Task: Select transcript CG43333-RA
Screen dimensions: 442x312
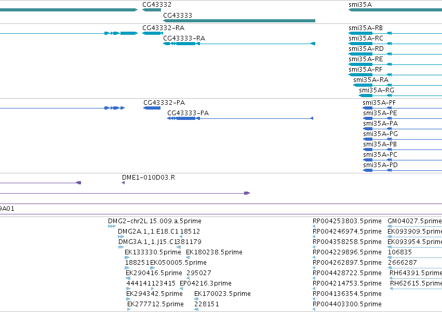Action: 184,38
